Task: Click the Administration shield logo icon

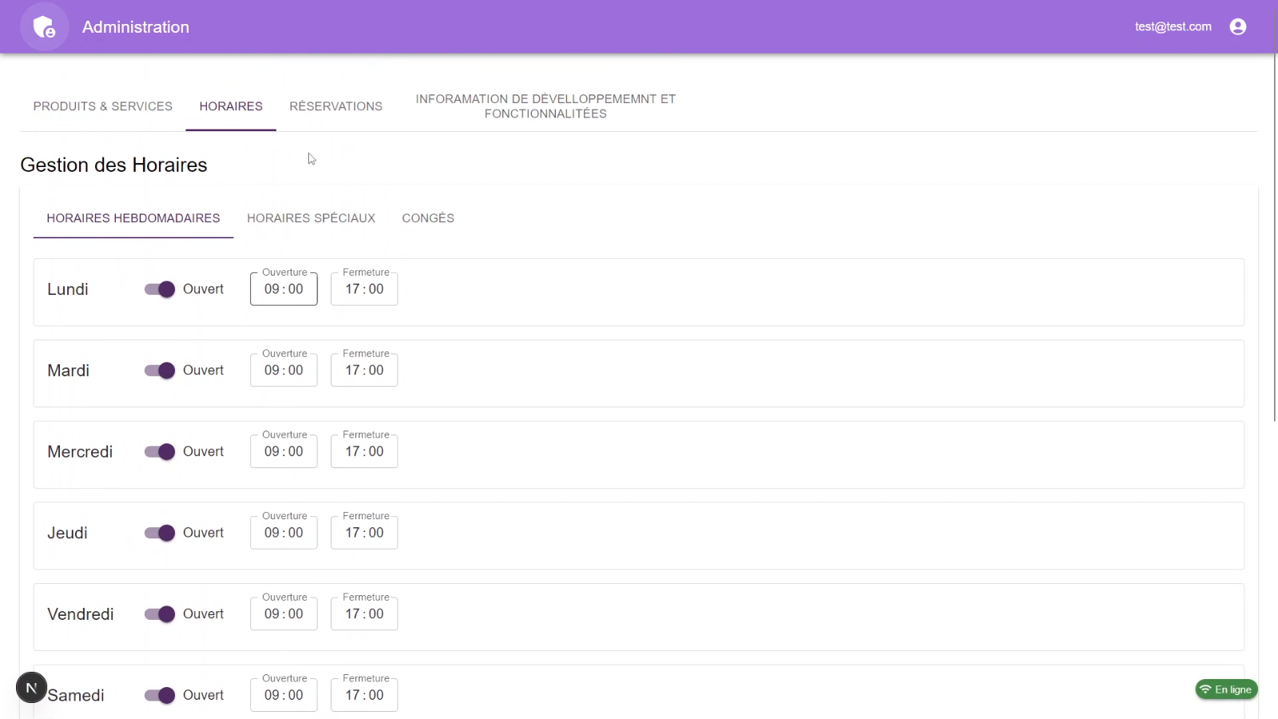Action: pos(45,27)
